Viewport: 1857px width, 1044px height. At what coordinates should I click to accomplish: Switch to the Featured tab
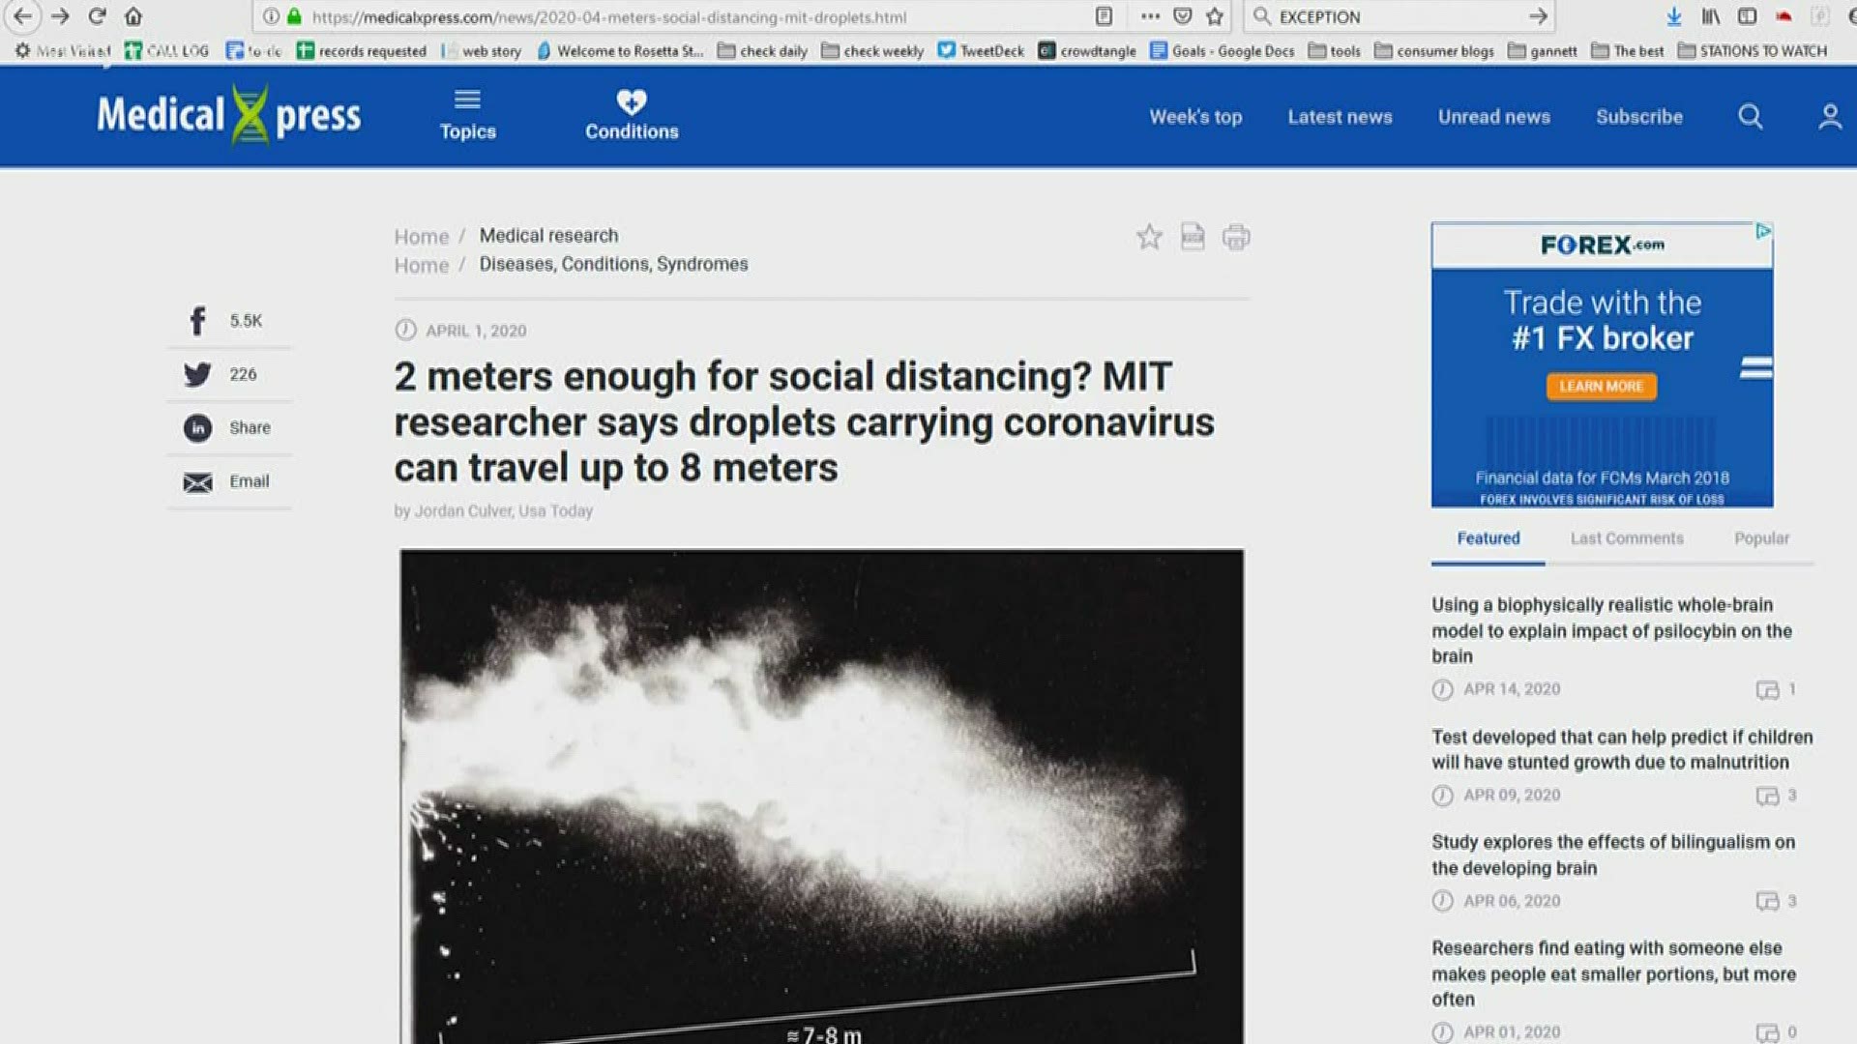click(x=1489, y=538)
